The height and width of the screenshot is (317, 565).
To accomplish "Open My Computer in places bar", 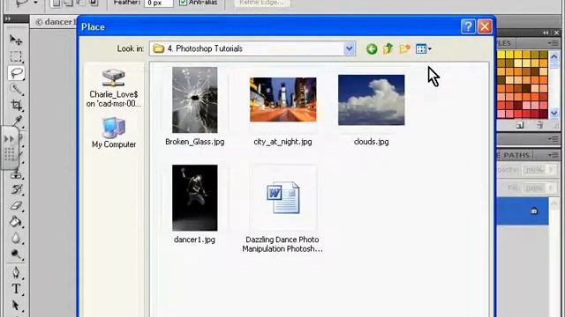I will click(x=114, y=133).
